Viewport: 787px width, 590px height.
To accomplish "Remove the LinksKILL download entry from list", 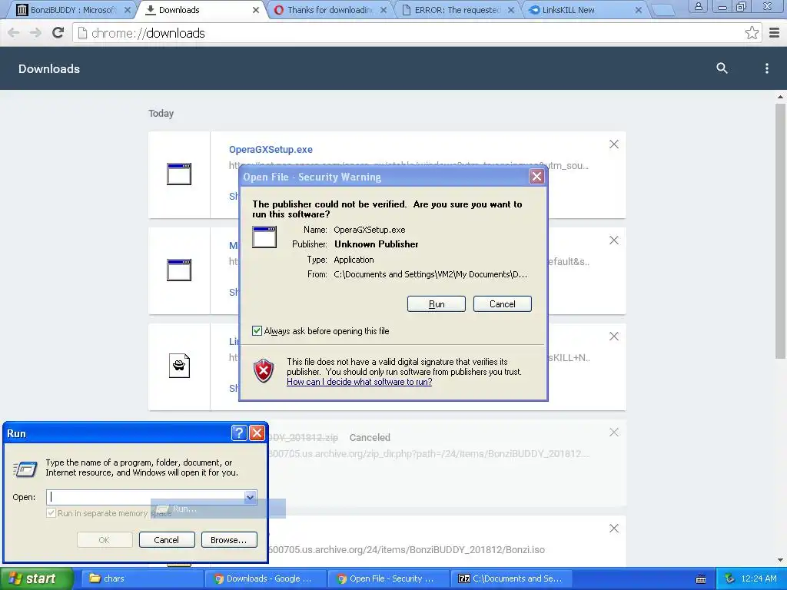I will click(x=614, y=336).
